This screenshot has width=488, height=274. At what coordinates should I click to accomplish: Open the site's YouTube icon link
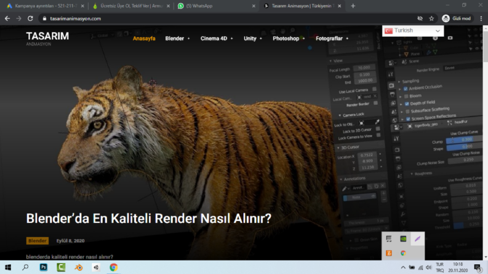tap(450, 38)
